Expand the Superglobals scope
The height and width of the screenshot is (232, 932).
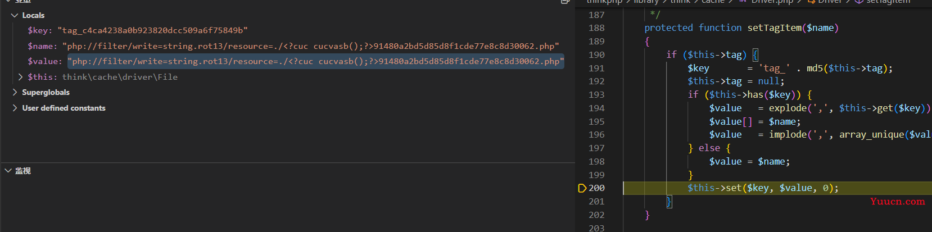click(15, 92)
